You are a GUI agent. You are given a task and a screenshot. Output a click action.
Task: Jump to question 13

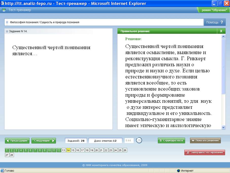(63, 150)
